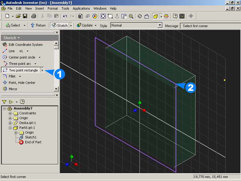Click the Return button

coord(38,25)
